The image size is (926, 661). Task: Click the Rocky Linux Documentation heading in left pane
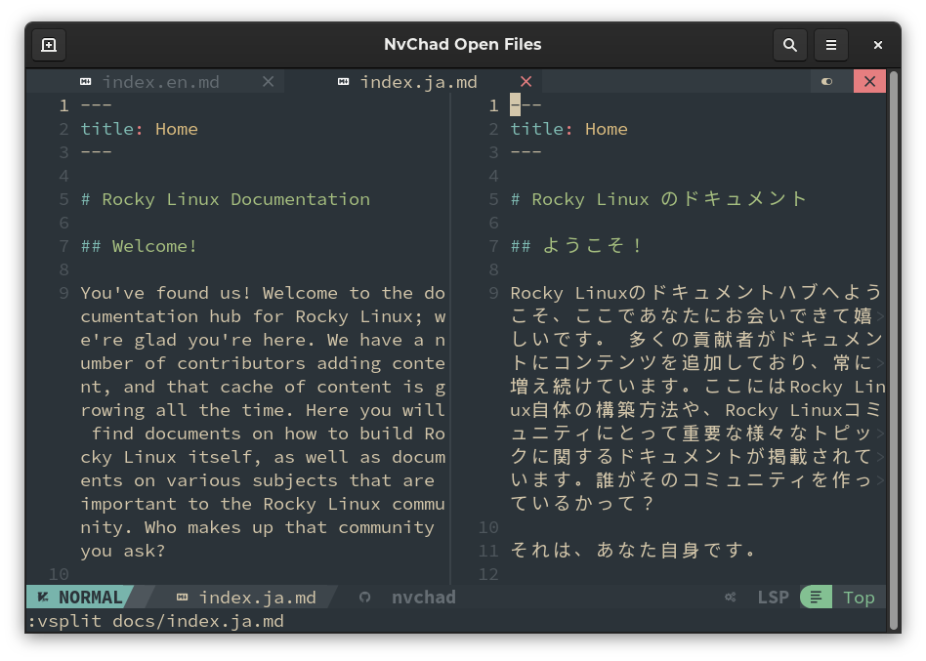[x=226, y=199]
